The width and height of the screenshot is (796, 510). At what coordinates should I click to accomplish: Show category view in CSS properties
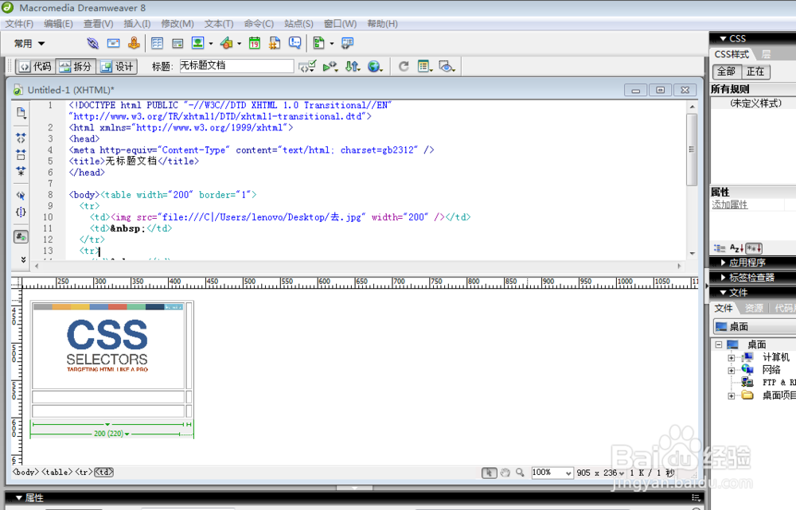tap(720, 248)
